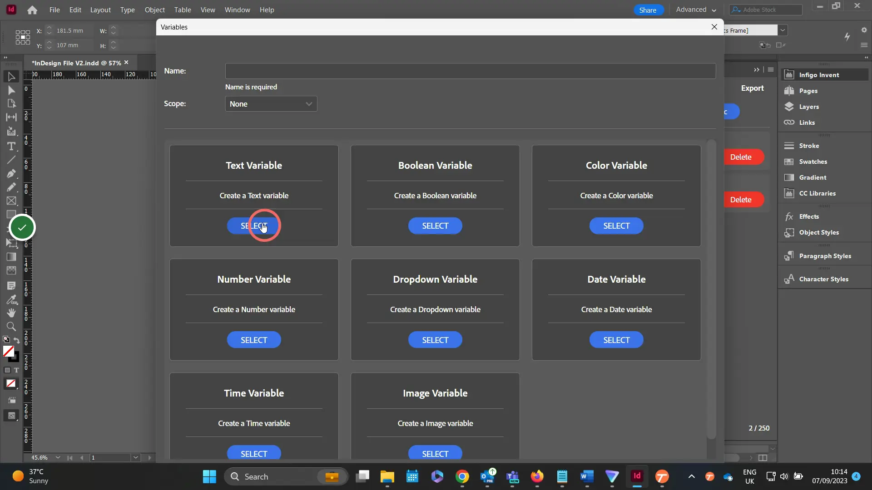Open Microsoft Word from the taskbar
This screenshot has width=872, height=490.
[587, 476]
